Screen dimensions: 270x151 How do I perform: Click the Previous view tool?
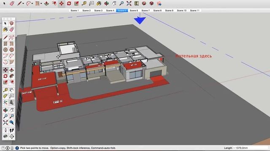tap(11, 122)
